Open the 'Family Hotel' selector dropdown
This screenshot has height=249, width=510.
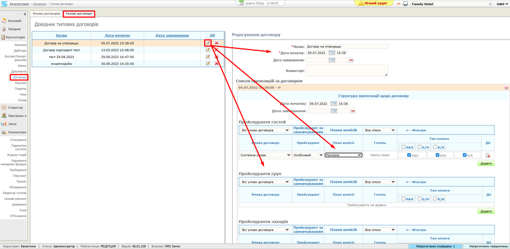tap(452, 4)
